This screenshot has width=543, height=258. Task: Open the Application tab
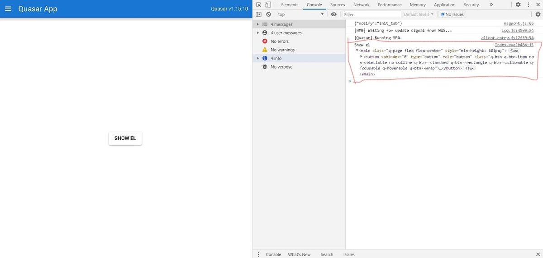(444, 5)
